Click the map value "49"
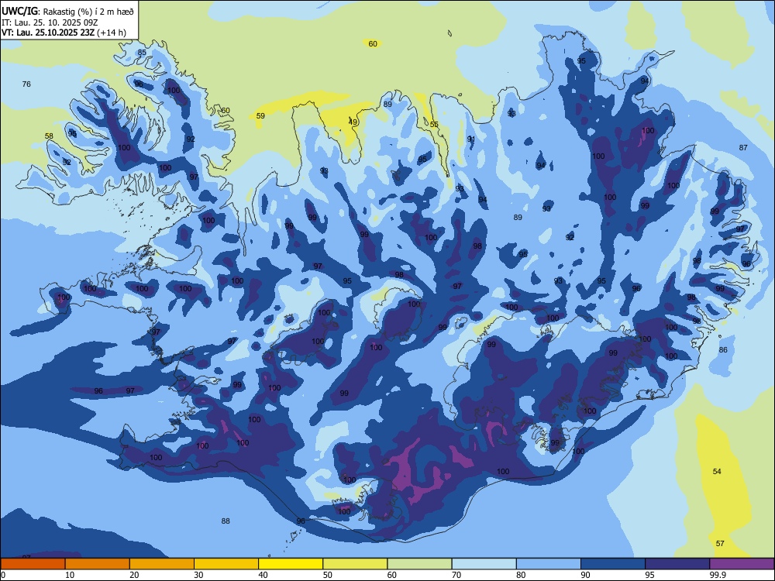Image resolution: width=775 pixels, height=581 pixels. pos(353,122)
